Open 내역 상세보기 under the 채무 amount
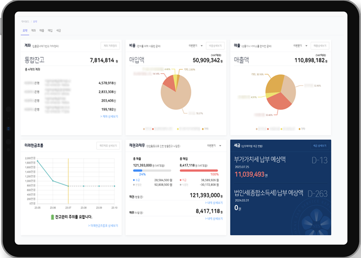 point(214,218)
